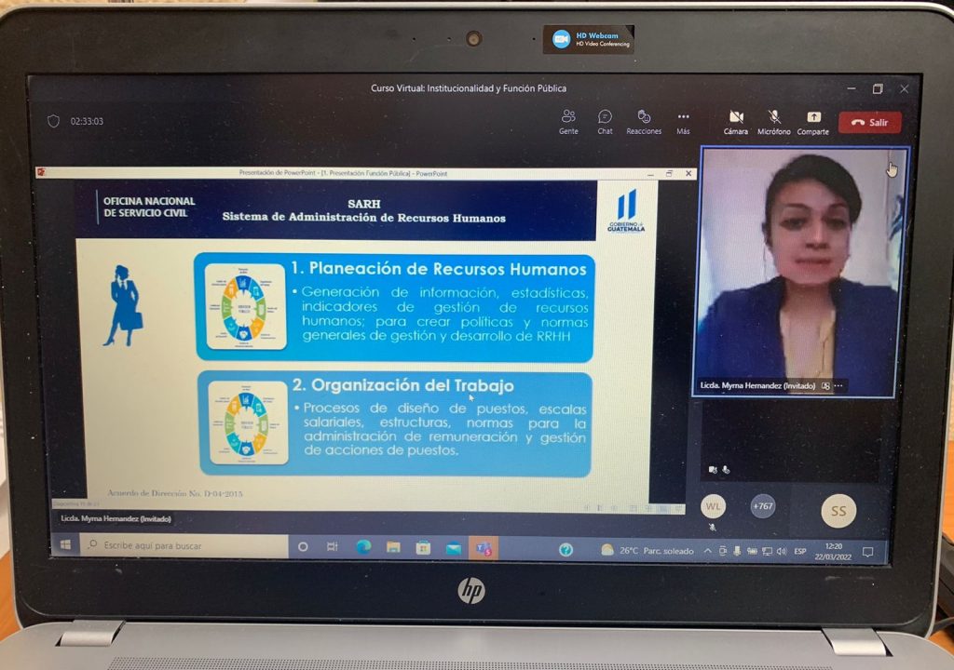Viewport: 954px width, 670px height.
Task: Click the Gobierno de Guatemala logo on the slide
Action: (627, 210)
